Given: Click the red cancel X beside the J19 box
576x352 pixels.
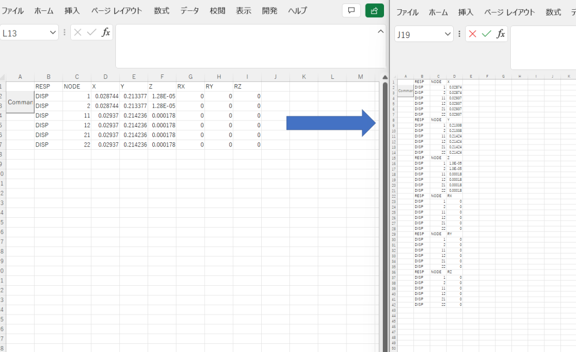Looking at the screenshot, I should click(473, 34).
